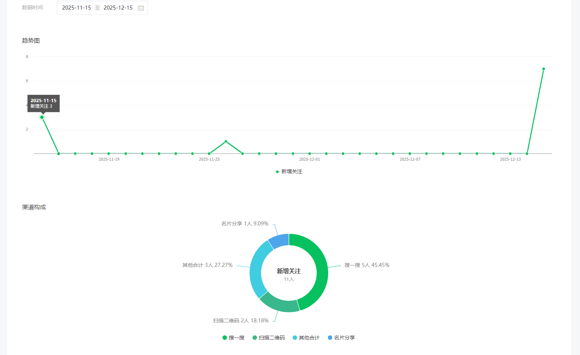Click the 其他合计 3人 27.27% label

tap(207, 265)
